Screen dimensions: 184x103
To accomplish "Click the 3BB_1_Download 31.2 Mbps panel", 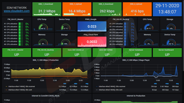I will coord(47,9).
